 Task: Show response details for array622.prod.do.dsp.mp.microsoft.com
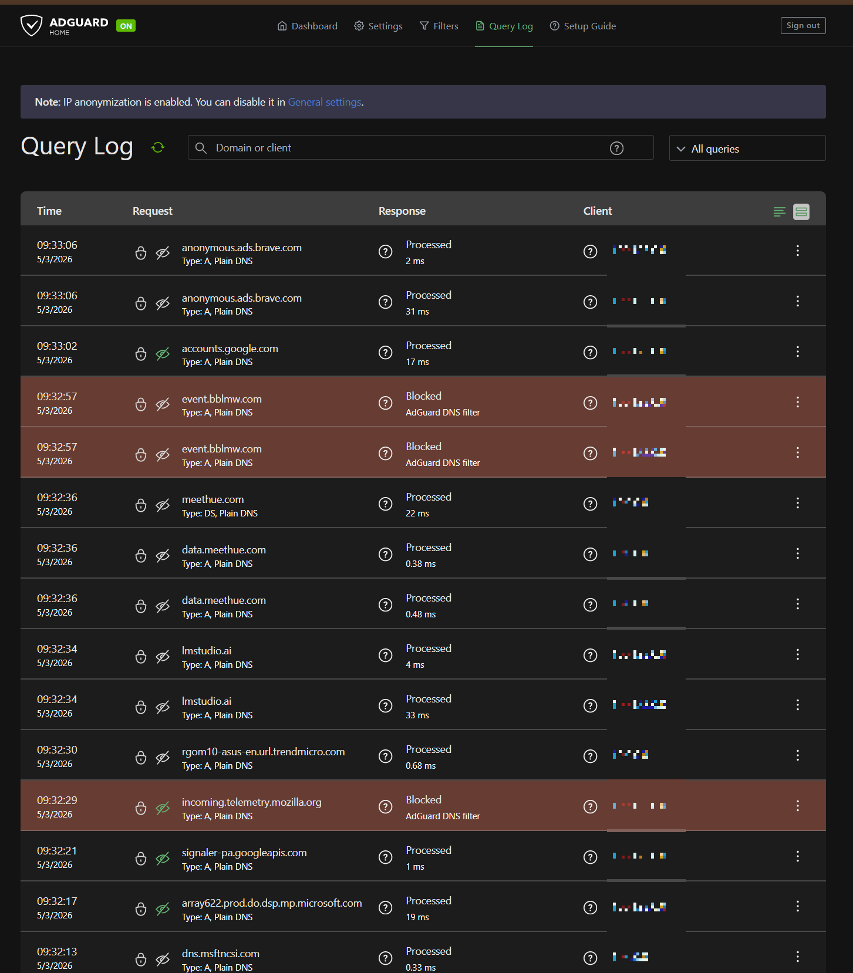[385, 908]
